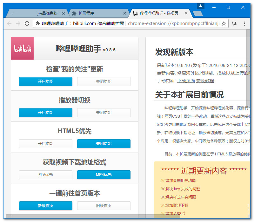
Task: Open the Chrome three-dot menu
Action: click(x=244, y=23)
